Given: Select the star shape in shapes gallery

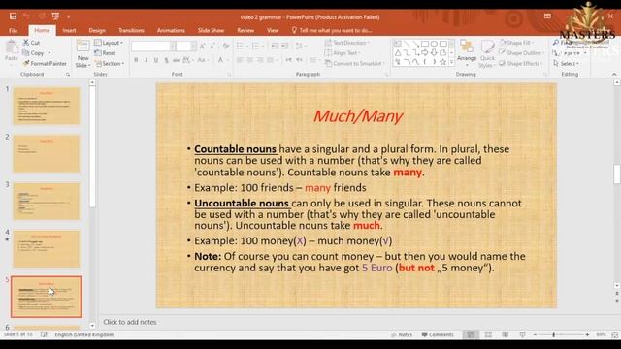Looking at the screenshot, I should [443, 62].
